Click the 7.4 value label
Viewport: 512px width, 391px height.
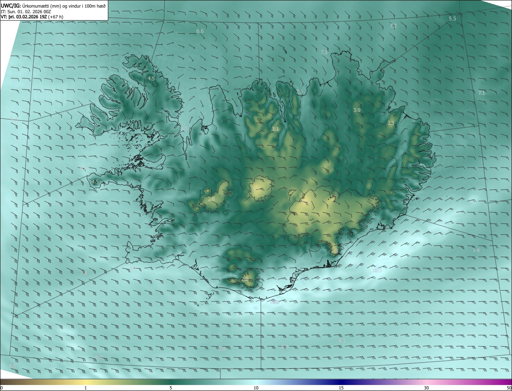coord(476,250)
